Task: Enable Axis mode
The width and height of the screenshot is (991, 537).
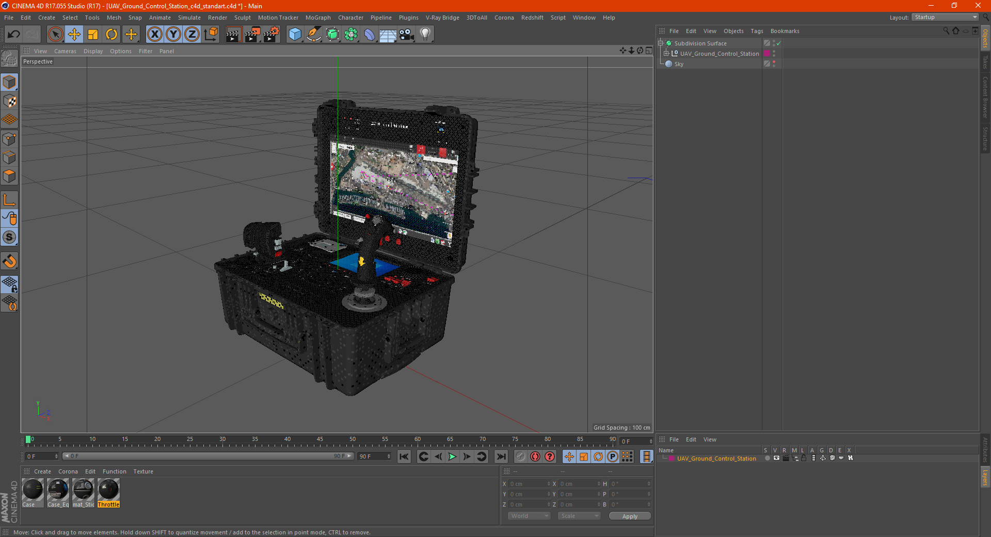Action: (x=9, y=200)
